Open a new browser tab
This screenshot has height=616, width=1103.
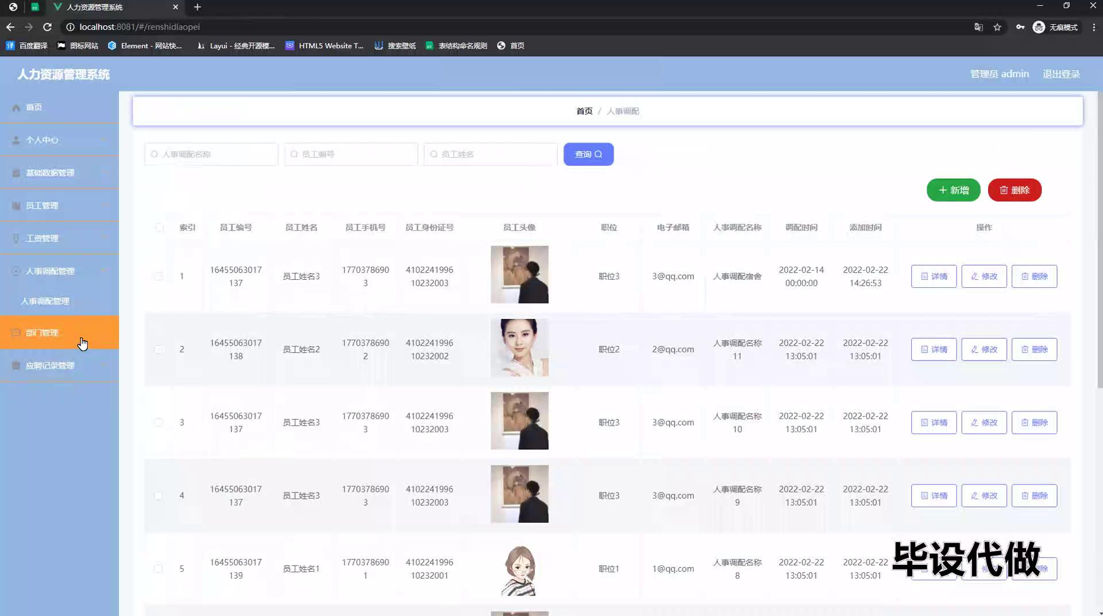point(197,7)
